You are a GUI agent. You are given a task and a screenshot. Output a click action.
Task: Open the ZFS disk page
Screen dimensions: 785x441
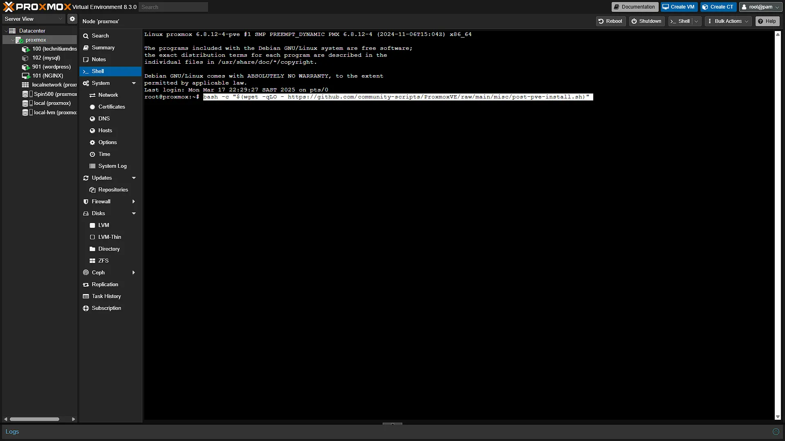110,261
